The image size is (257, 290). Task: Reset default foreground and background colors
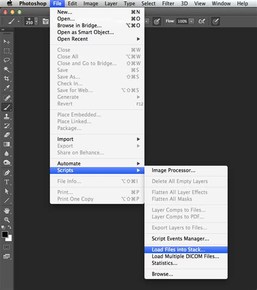pos(3,227)
